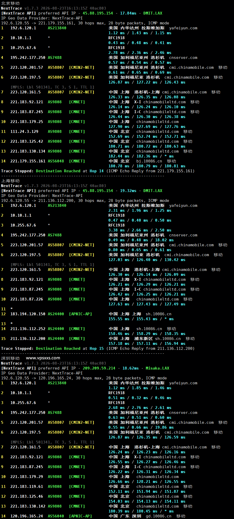The width and height of the screenshot is (234, 519).
Task: Click the www.vpsxxs.com text
Action: (43, 358)
